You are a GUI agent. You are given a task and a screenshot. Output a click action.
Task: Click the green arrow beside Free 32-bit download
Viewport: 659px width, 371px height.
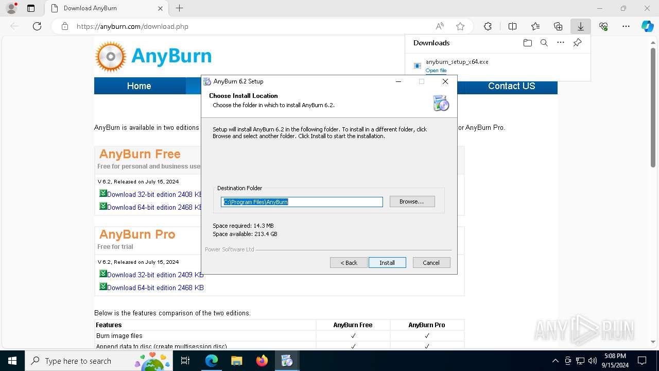[103, 193]
